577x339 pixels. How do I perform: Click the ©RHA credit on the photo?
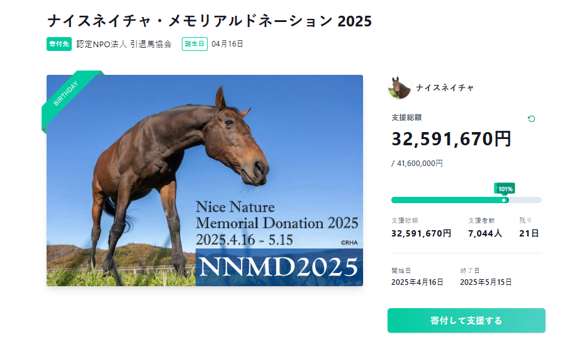pyautogui.click(x=349, y=242)
